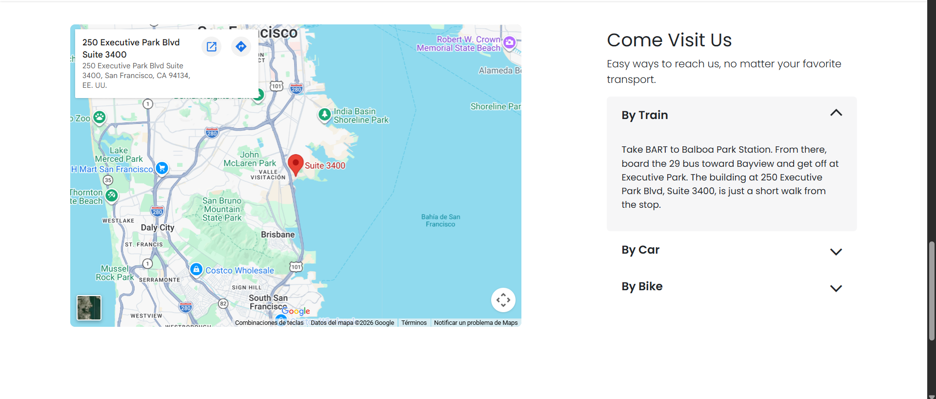Click Robert W. Crown Memorial Beach marker
The image size is (936, 399).
[509, 42]
